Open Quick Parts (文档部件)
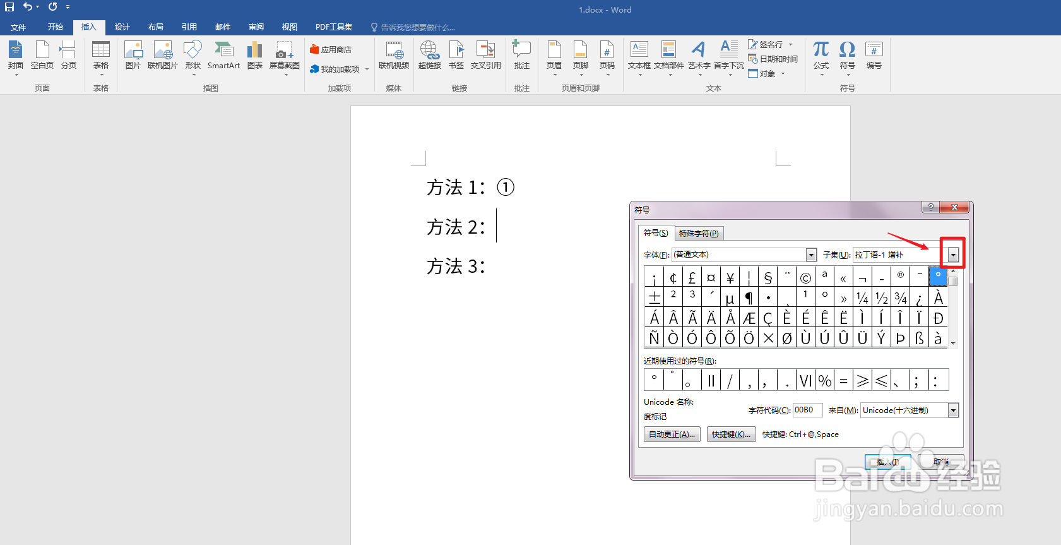Screen dimensions: 1061x545 669,57
